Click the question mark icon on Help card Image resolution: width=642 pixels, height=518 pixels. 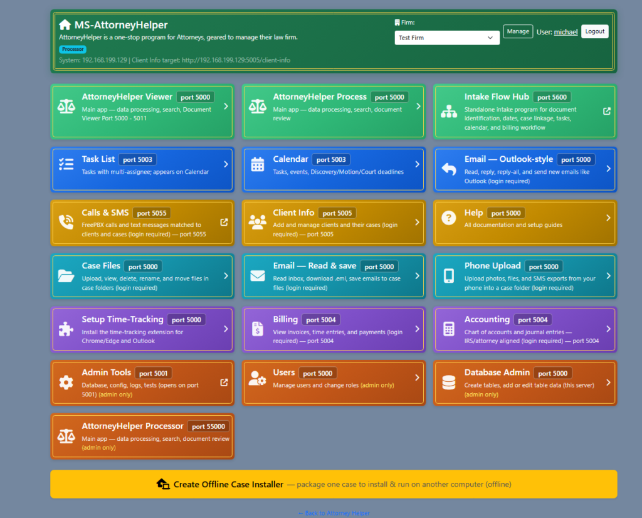449,218
